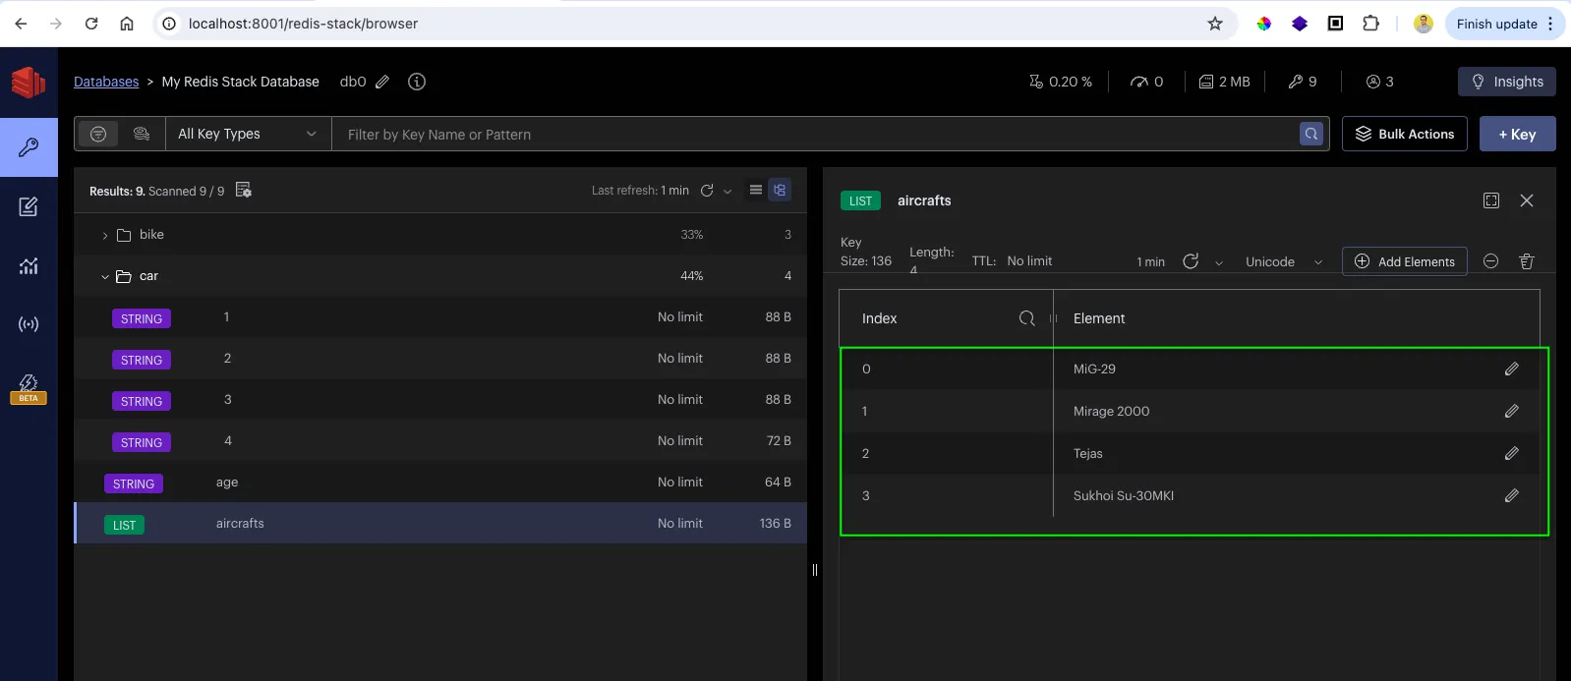Go to browser home page
This screenshot has height=681, width=1571.
click(127, 24)
